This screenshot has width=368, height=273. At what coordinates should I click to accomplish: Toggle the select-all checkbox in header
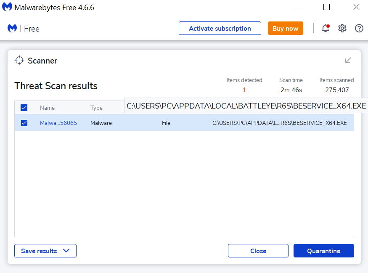(24, 108)
